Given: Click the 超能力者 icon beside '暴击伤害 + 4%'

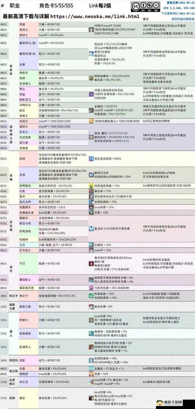Looking at the screenshot, I should click(91, 307).
